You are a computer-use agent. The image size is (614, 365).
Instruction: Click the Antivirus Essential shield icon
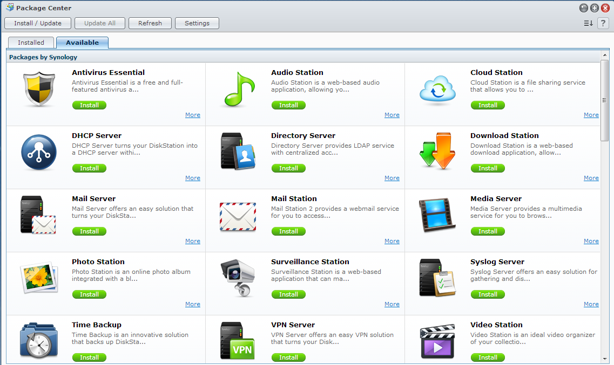(38, 91)
